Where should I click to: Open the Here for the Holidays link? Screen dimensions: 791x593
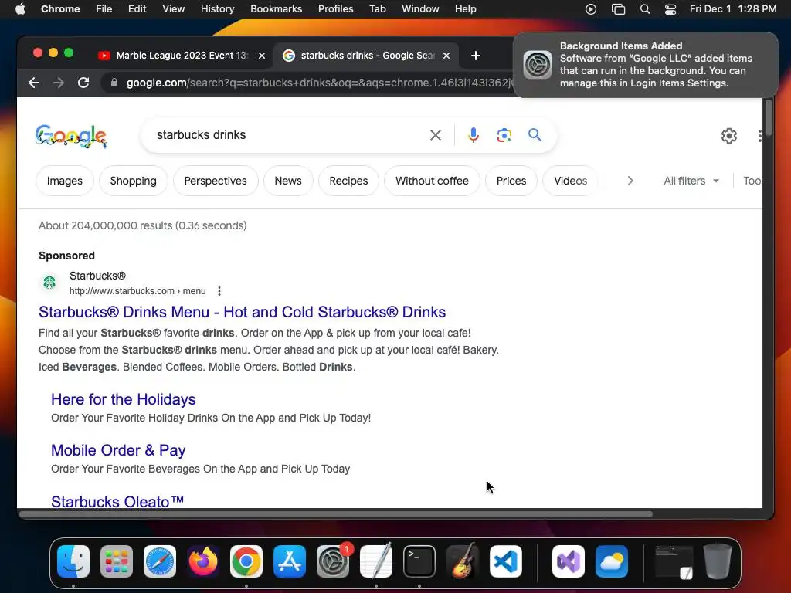pyautogui.click(x=123, y=399)
